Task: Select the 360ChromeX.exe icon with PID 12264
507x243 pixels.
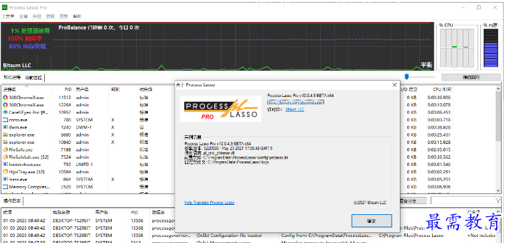Action: [5, 104]
